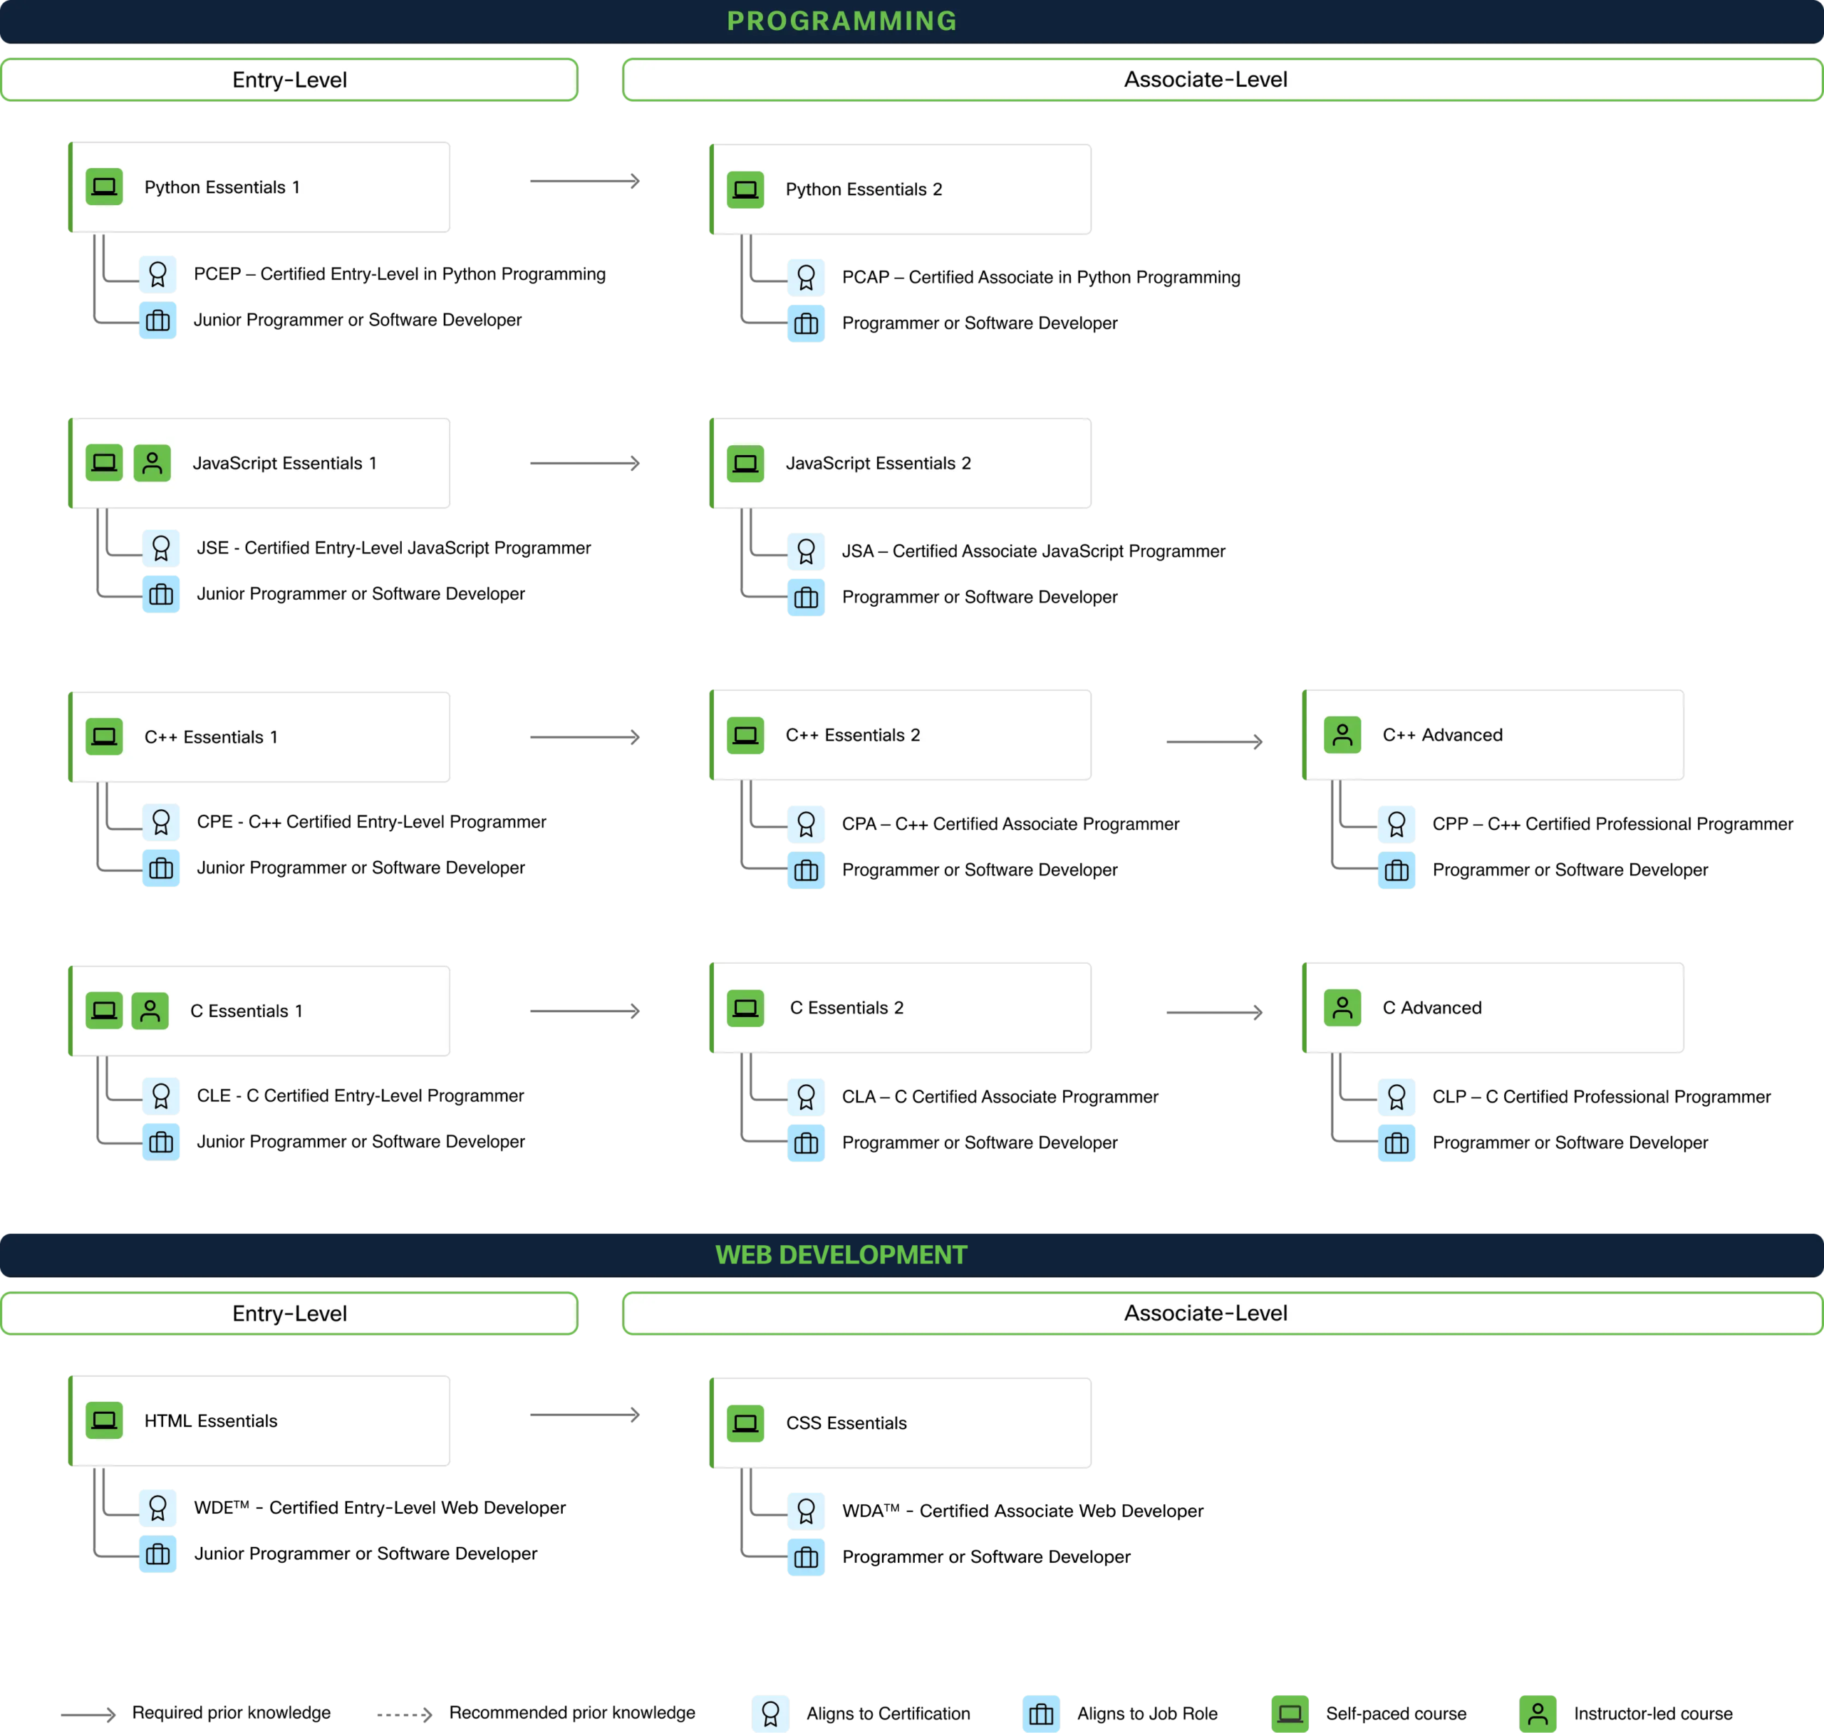The image size is (1824, 1733).
Task: Click the legend's Instructor-led course icon
Action: 1538,1714
